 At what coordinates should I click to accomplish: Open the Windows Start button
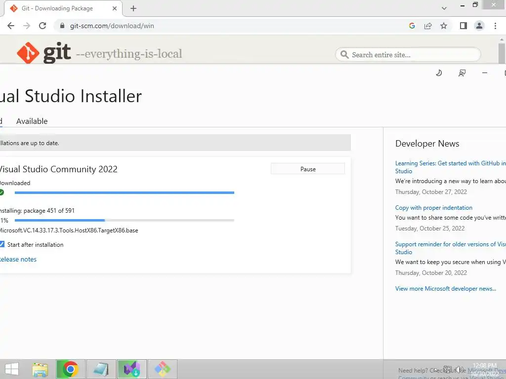pos(12,369)
